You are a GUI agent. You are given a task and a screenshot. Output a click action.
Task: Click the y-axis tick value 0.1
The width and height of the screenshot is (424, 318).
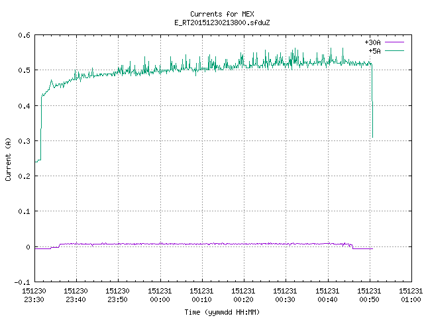(24, 211)
